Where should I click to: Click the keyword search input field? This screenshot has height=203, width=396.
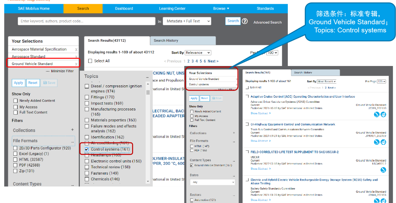[x=86, y=21]
